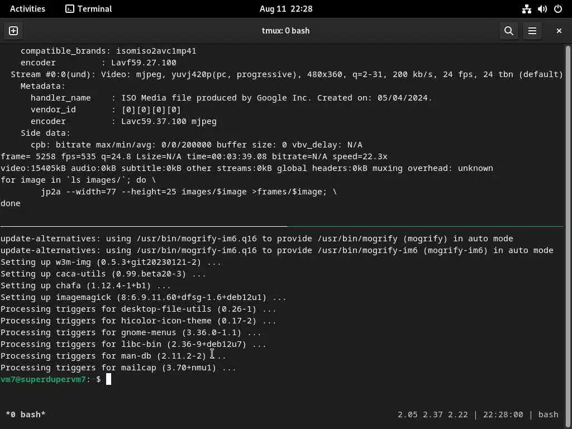Image resolution: width=572 pixels, height=429 pixels.
Task: Open the Activities overview
Action: click(x=27, y=9)
